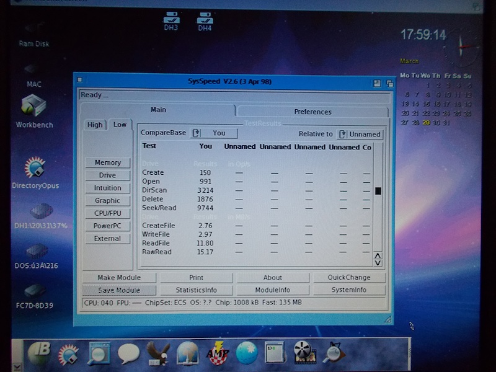Viewport: 496px width, 372px height.
Task: Open the Relative to cycle dropdown
Action: pyautogui.click(x=359, y=134)
